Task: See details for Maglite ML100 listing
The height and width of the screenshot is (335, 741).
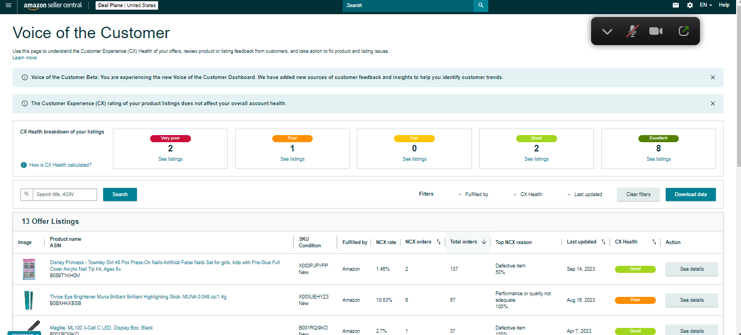Action: [x=691, y=331]
